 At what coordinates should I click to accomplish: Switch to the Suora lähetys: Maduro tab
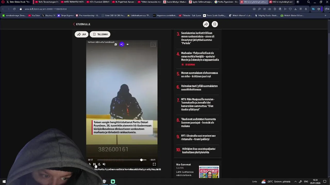(x=175, y=2)
